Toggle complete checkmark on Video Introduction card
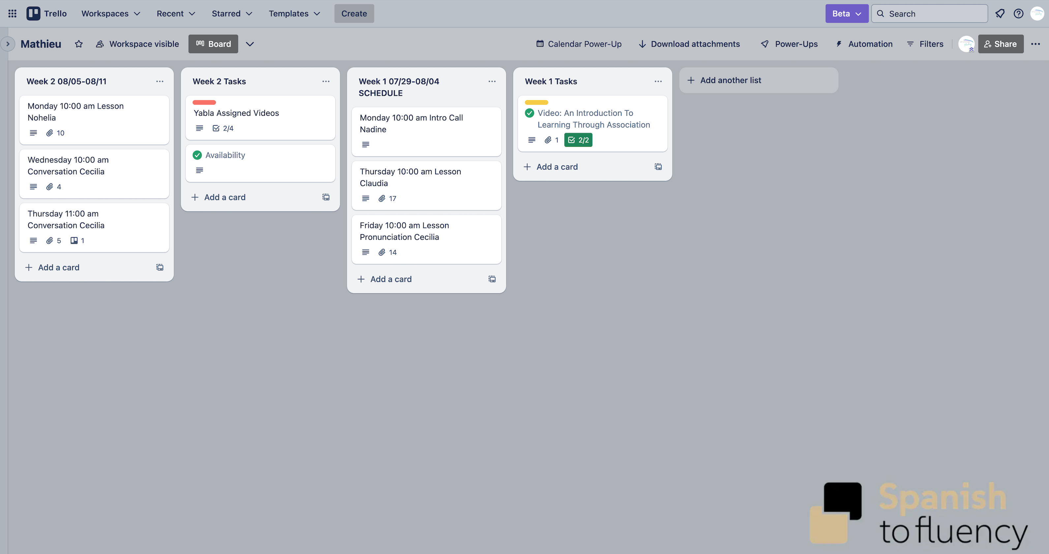The width and height of the screenshot is (1049, 554). tap(529, 113)
